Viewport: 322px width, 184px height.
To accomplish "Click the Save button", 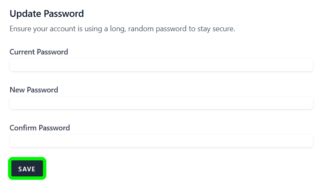I will (27, 169).
